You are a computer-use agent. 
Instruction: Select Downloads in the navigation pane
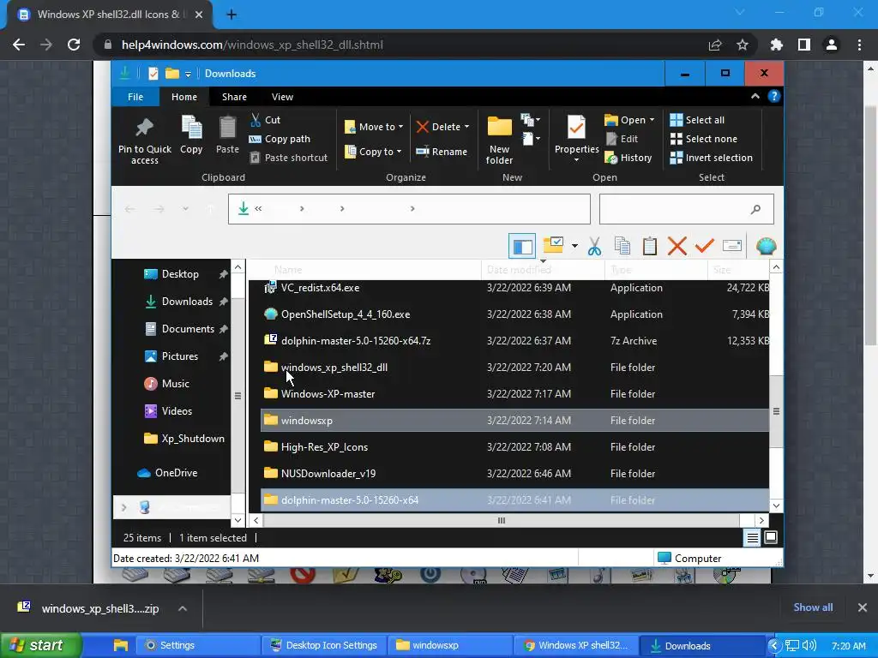187,302
